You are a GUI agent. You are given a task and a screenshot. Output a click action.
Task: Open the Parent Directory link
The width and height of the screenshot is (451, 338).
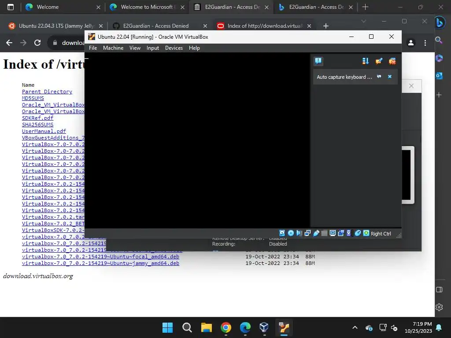[47, 92]
